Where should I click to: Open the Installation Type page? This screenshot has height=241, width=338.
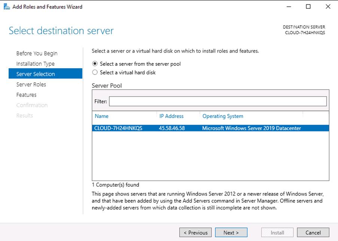(35, 64)
